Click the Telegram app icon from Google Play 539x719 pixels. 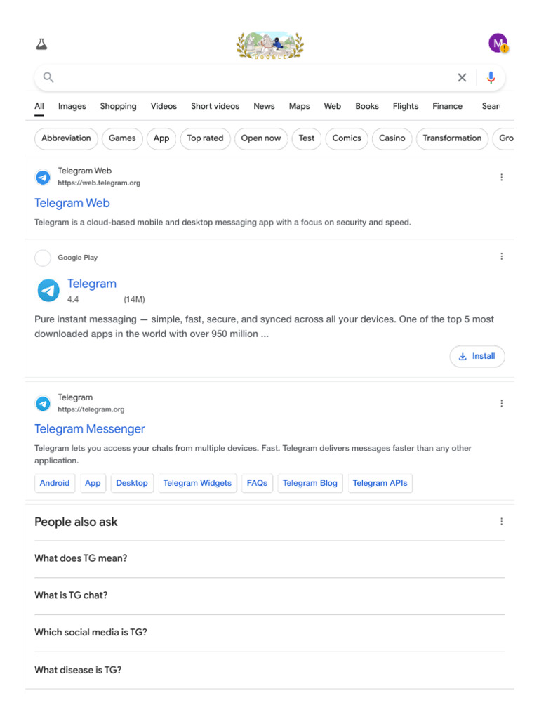(48, 290)
